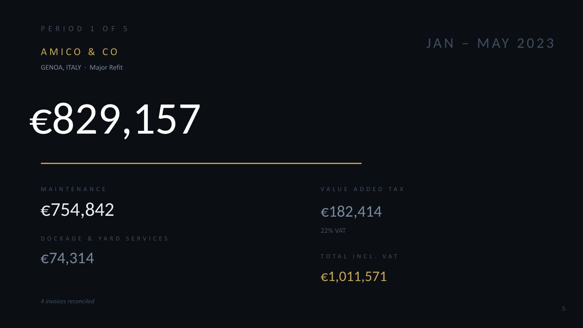Image resolution: width=583 pixels, height=328 pixels.
Task: Click the PERIOD 1 OF 5 label
Action: 84,29
